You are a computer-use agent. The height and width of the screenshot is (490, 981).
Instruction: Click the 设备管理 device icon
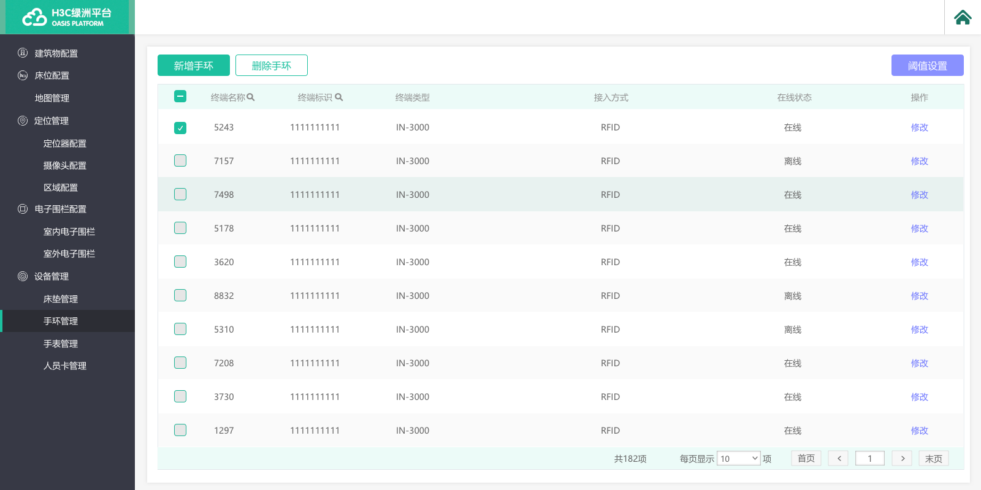[23, 276]
